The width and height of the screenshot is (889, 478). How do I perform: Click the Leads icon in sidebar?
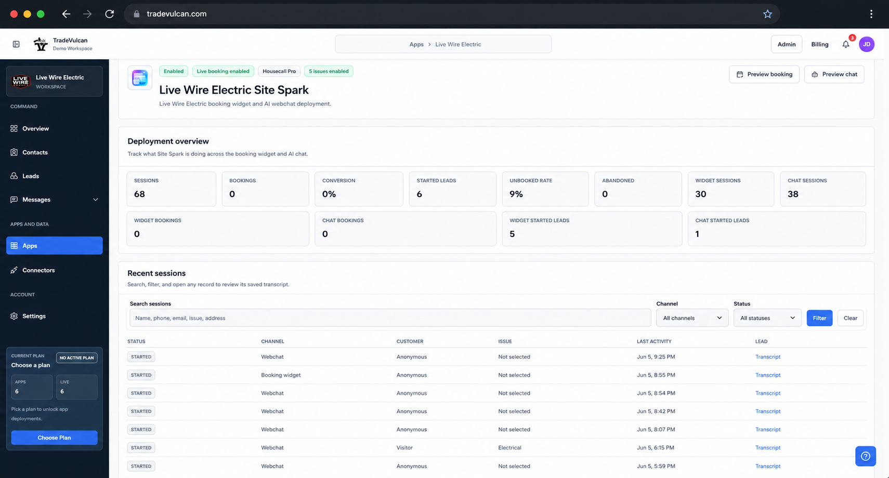point(14,176)
